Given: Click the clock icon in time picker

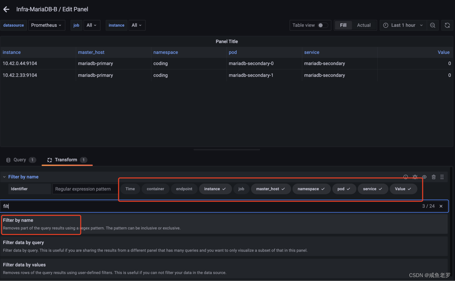Looking at the screenshot, I should click(386, 25).
